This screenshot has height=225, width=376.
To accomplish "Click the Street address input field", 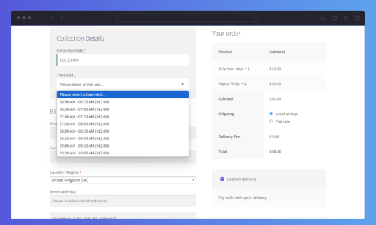I will [123, 201].
